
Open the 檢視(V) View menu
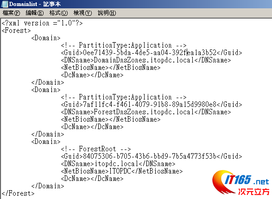[82, 13]
